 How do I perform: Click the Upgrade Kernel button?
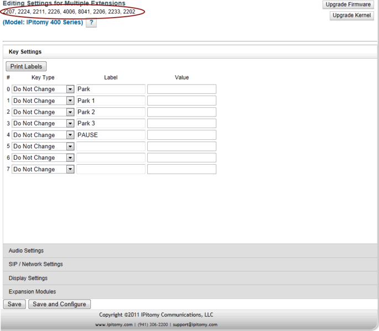tap(351, 15)
